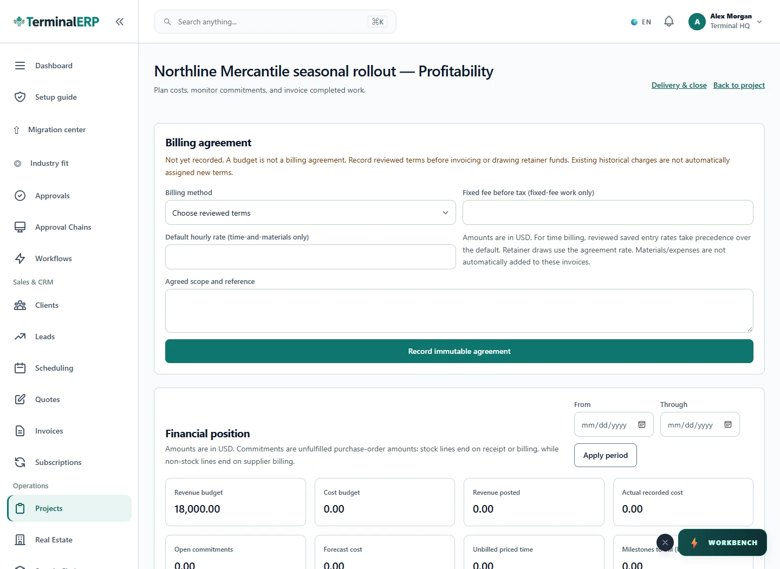Click the Through date input
Image resolution: width=780 pixels, height=569 pixels.
pyautogui.click(x=700, y=424)
